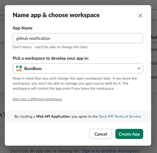Expand workspace list via chevron arrow

[139, 68]
